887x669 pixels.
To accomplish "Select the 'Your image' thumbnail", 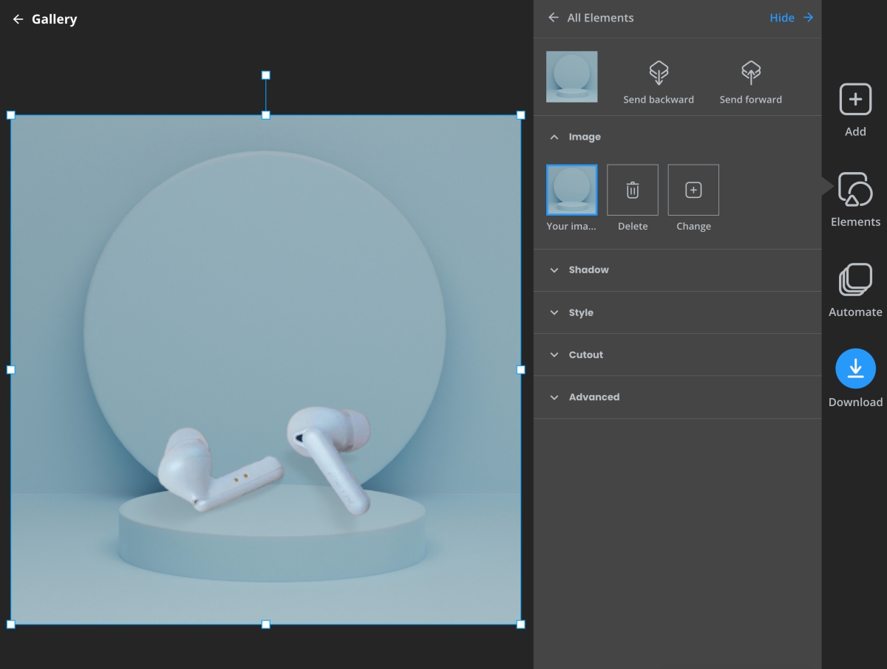I will pyautogui.click(x=571, y=191).
